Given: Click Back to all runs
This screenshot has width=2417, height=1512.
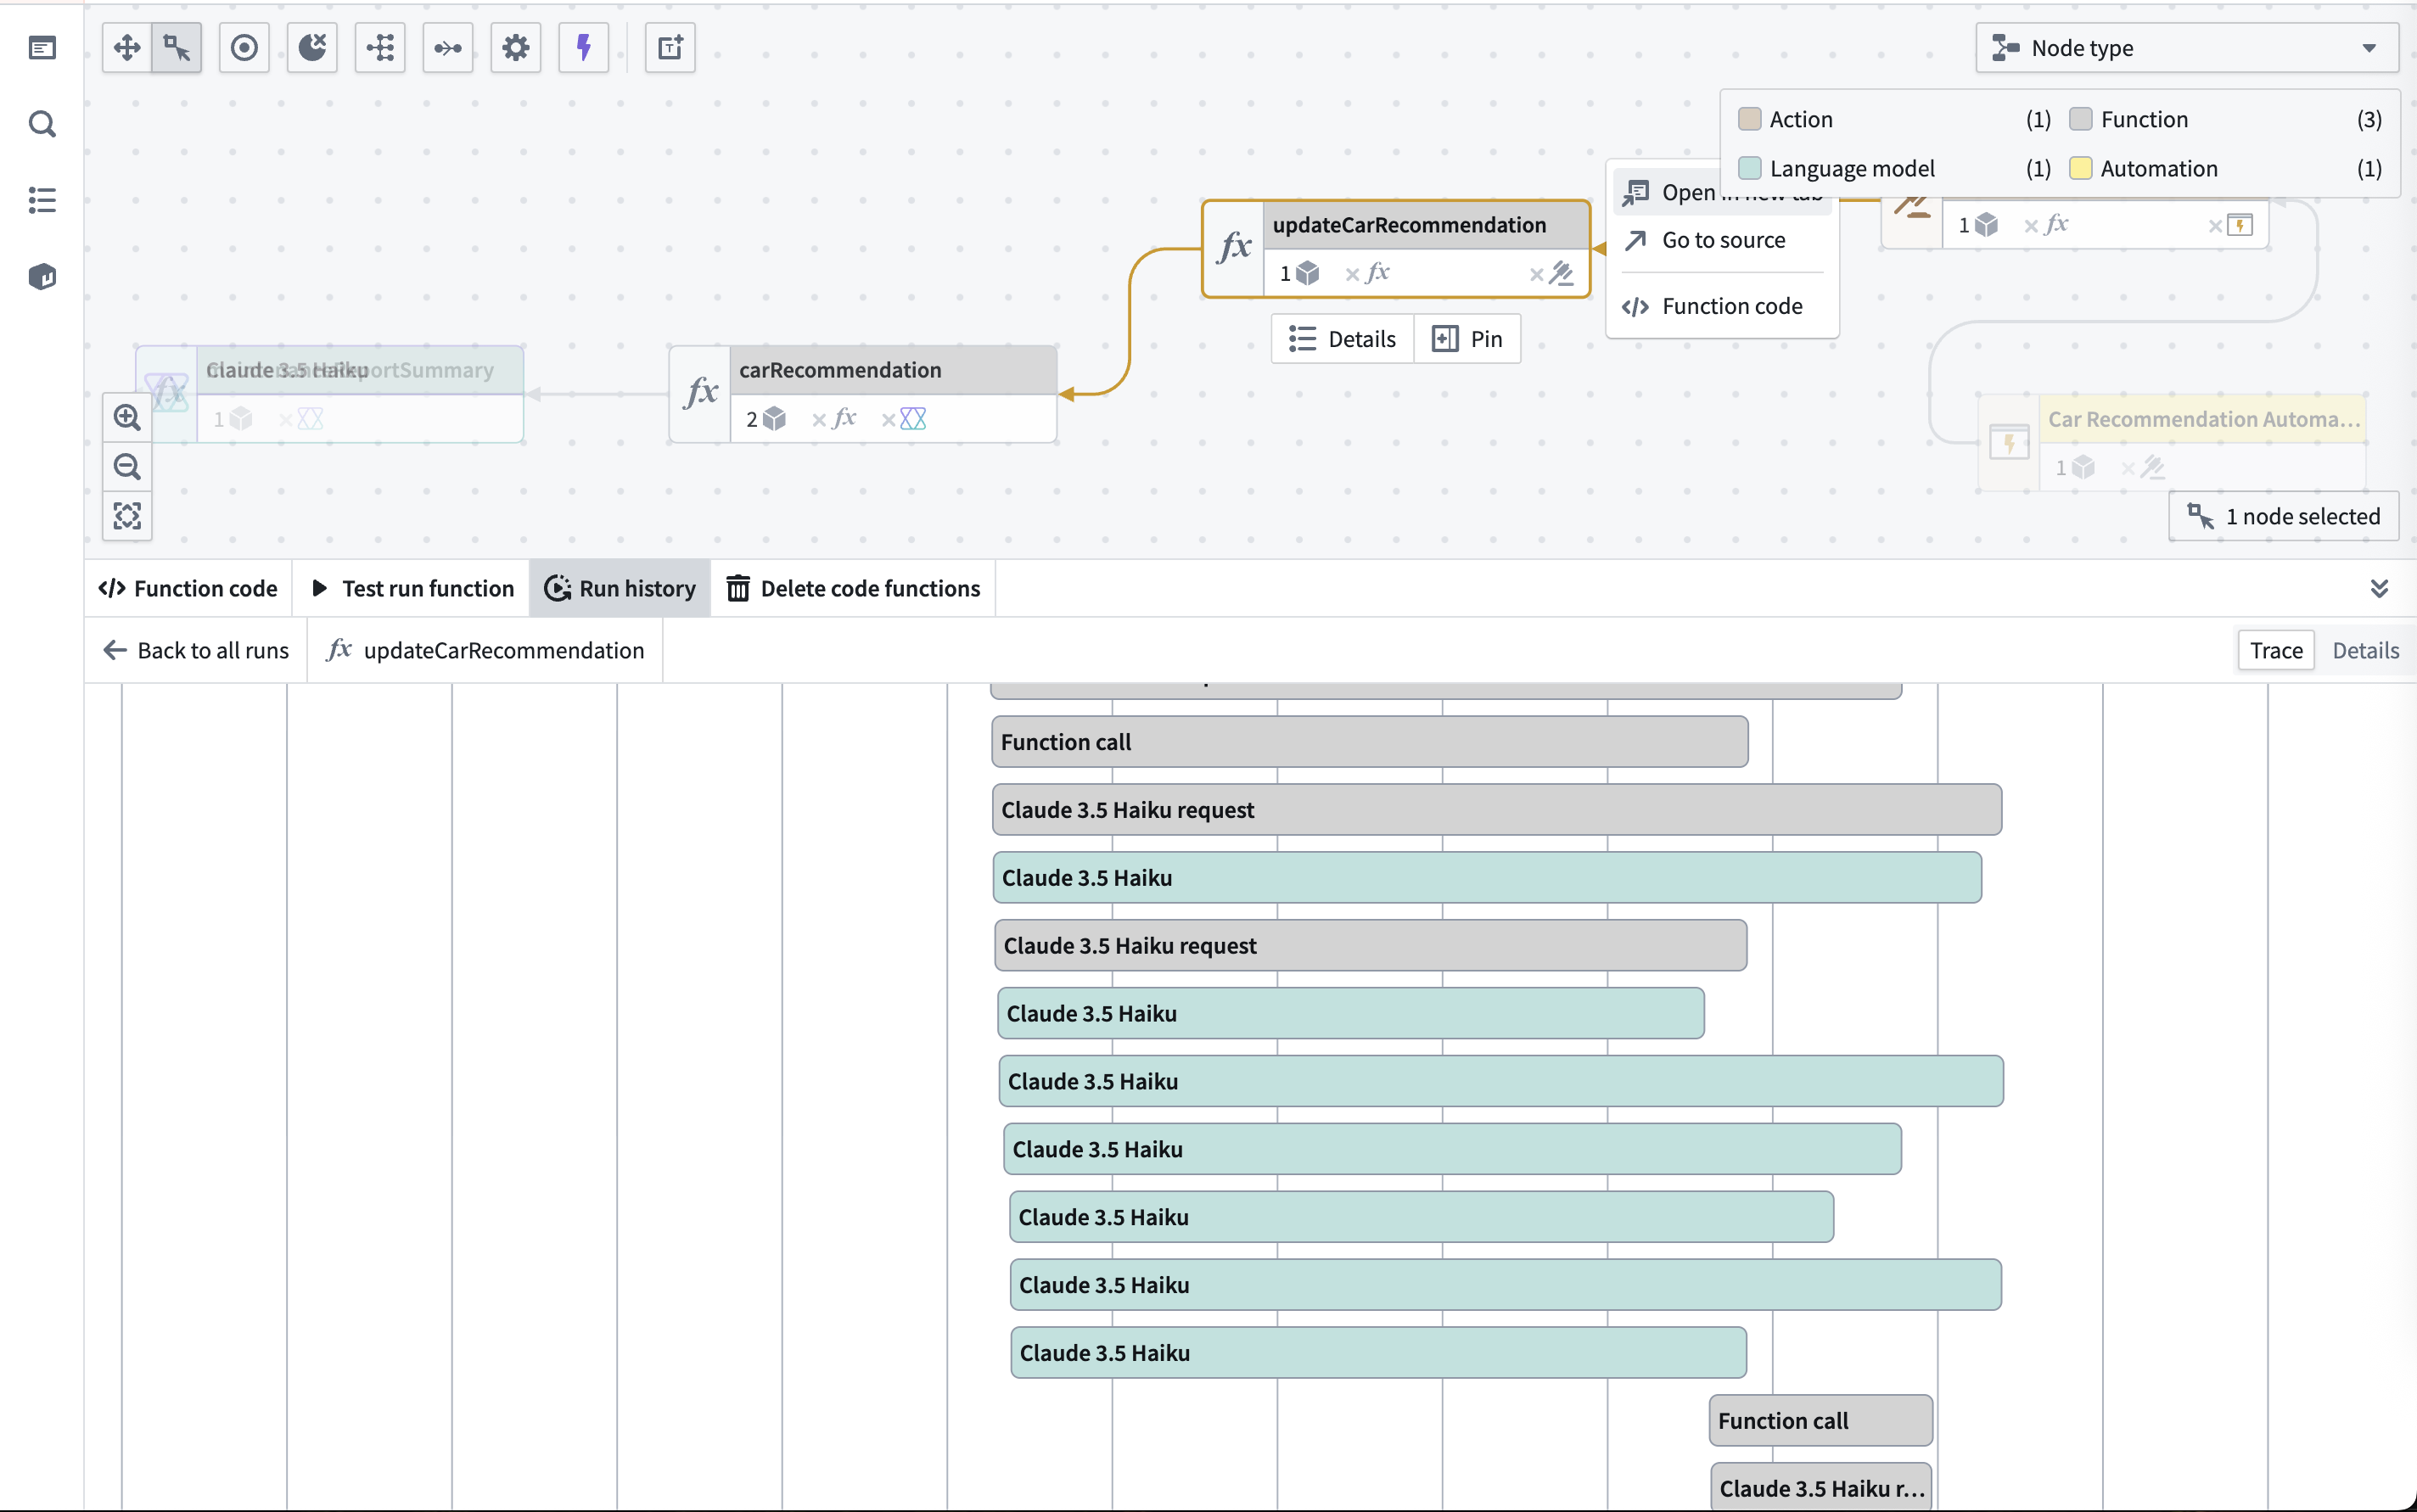Looking at the screenshot, I should 196,650.
